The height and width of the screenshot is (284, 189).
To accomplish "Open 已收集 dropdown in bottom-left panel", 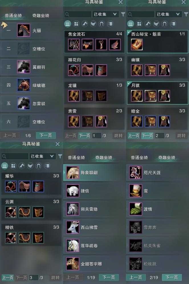I will click(42, 156).
